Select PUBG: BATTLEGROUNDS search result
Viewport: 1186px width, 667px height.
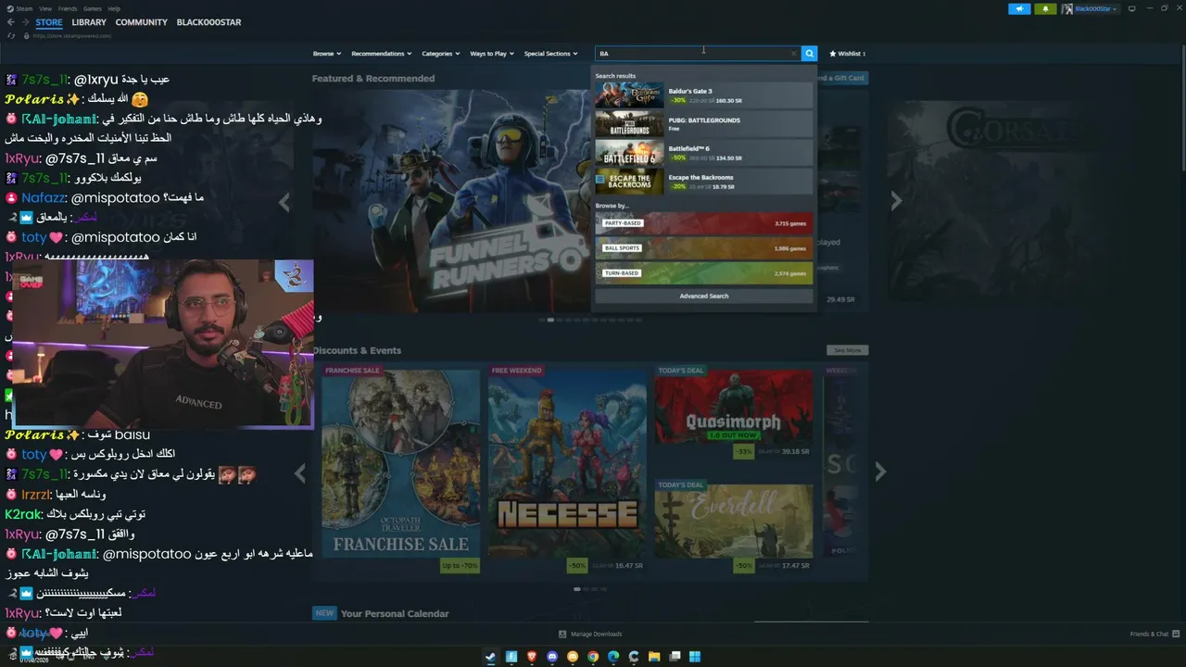[704, 124]
